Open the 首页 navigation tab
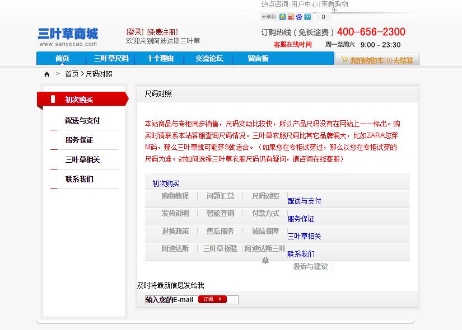462x330 pixels. [62, 59]
